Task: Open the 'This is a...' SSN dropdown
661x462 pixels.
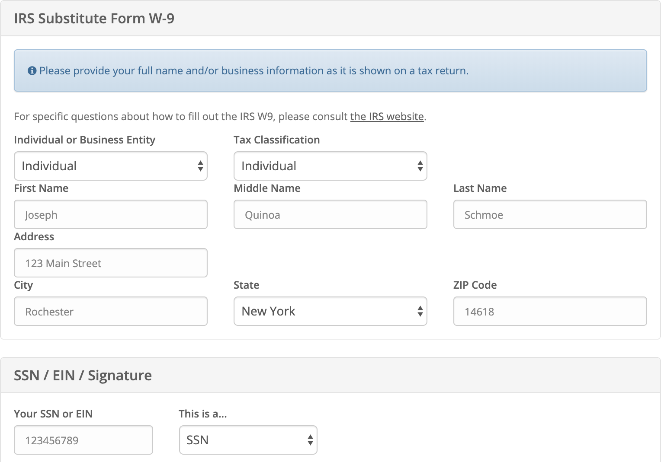Action: [x=248, y=440]
